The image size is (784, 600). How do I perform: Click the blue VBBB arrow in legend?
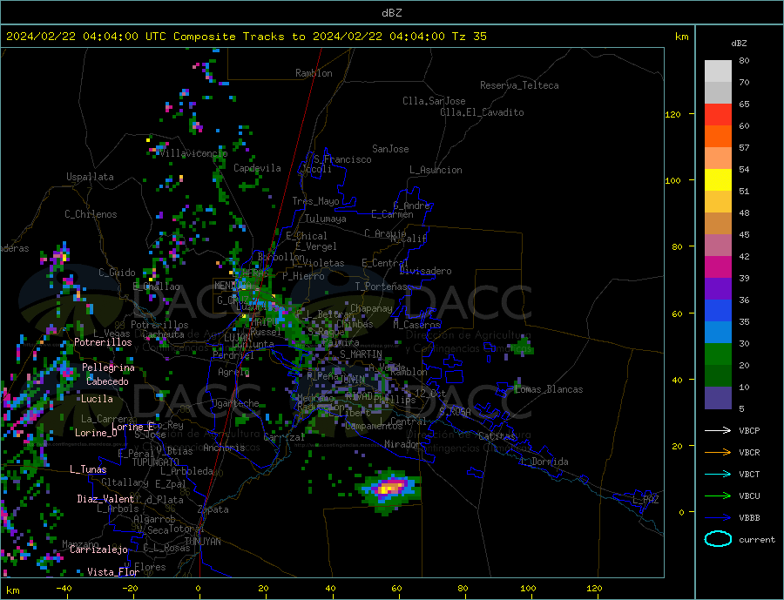(x=718, y=518)
